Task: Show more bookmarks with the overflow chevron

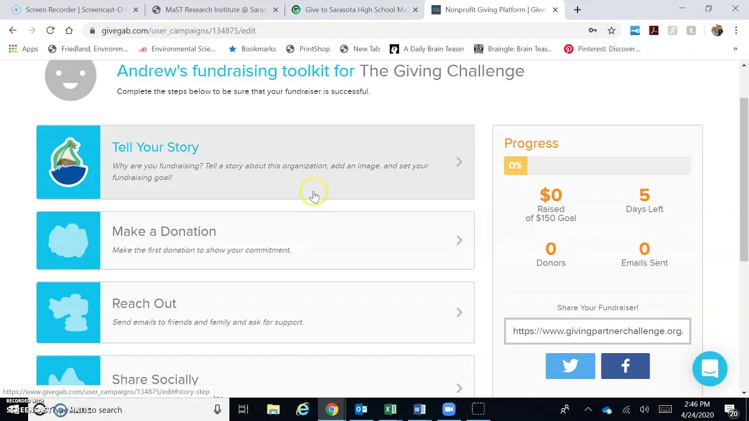Action: [x=735, y=49]
